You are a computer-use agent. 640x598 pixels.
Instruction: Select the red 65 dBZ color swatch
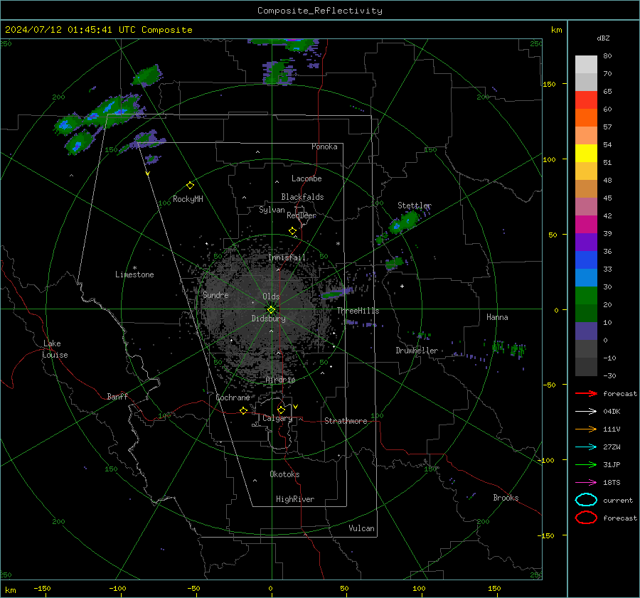pos(586,100)
